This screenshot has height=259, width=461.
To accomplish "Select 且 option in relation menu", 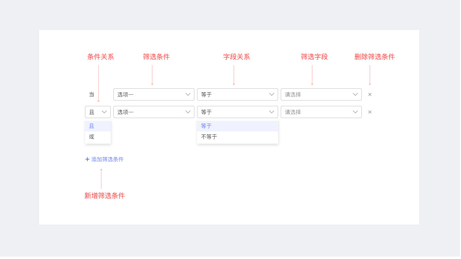I will click(x=98, y=126).
